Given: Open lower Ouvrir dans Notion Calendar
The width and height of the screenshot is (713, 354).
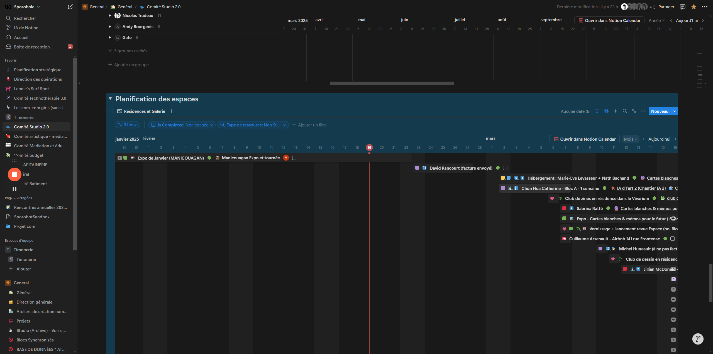Looking at the screenshot, I should (585, 139).
